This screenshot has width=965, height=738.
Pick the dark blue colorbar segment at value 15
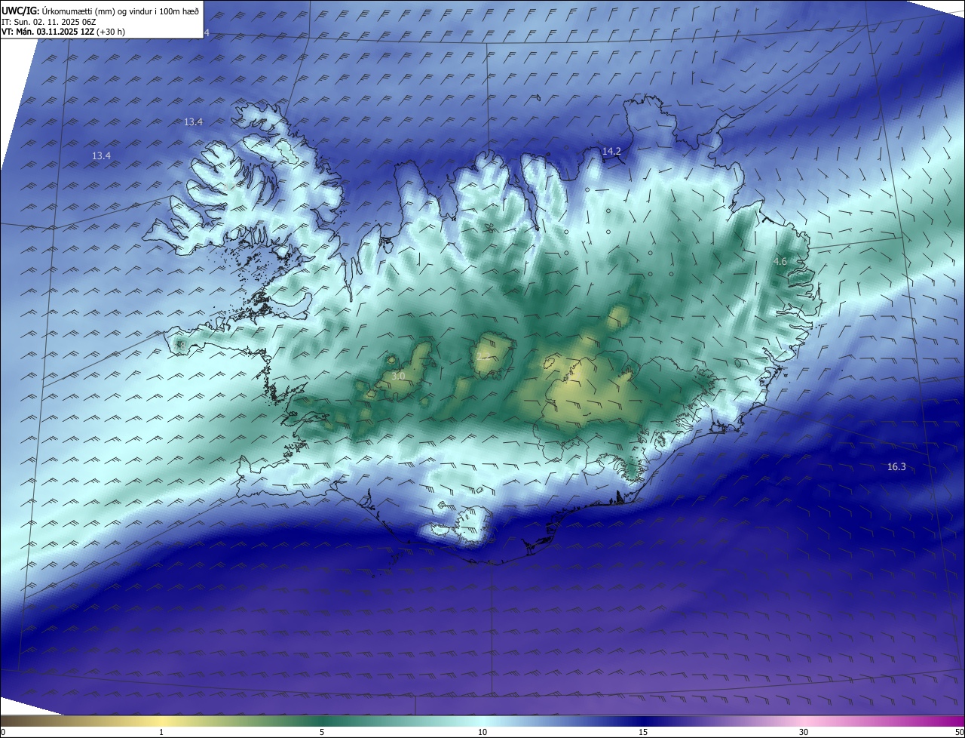click(643, 721)
